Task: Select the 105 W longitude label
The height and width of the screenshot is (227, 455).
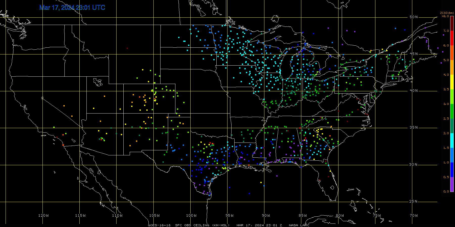Action: 154,215
